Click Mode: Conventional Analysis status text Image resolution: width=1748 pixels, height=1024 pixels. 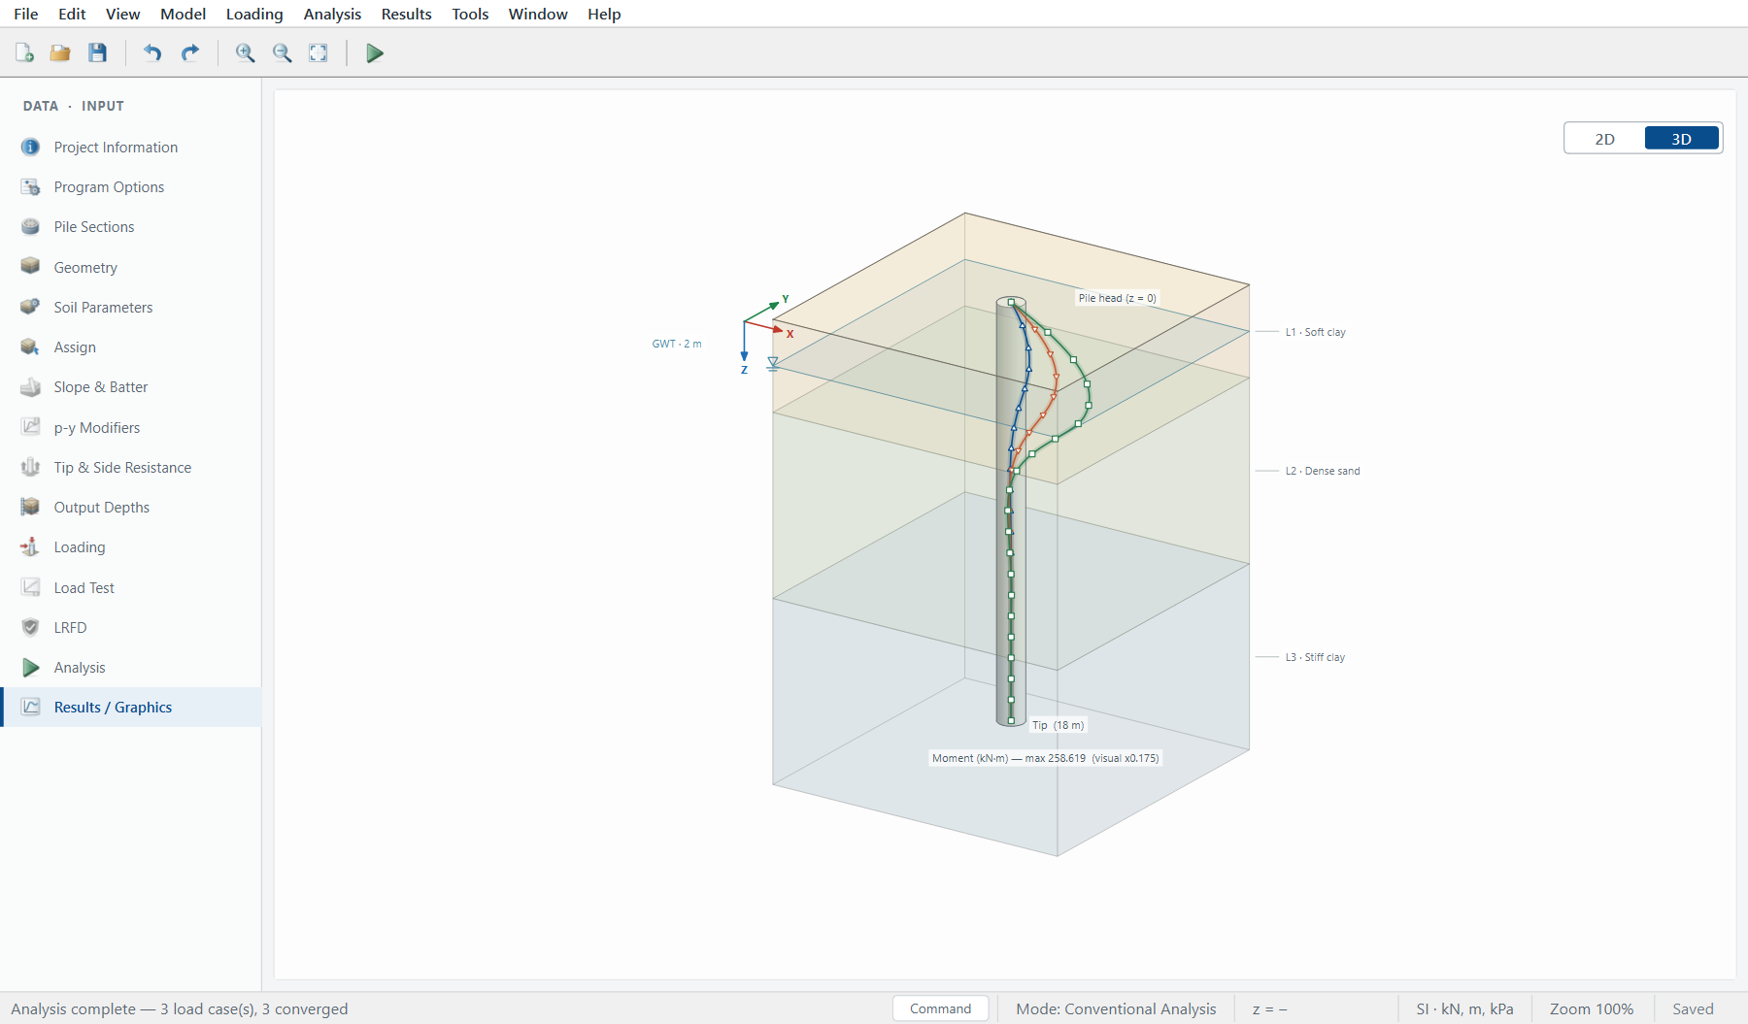(x=1116, y=1008)
